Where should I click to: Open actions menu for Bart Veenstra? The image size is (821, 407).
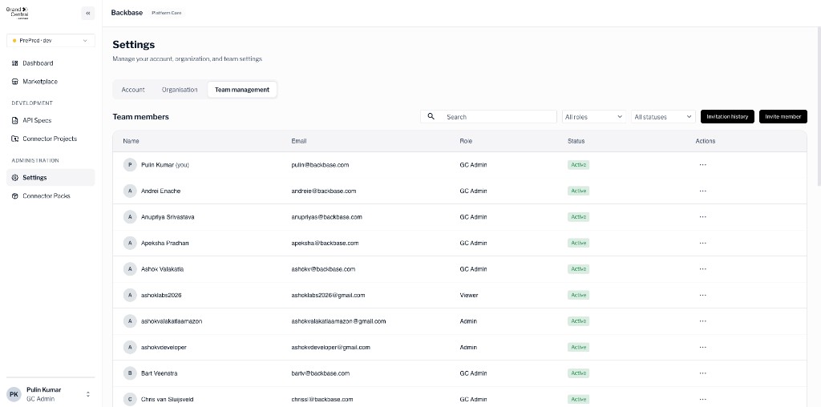(702, 373)
